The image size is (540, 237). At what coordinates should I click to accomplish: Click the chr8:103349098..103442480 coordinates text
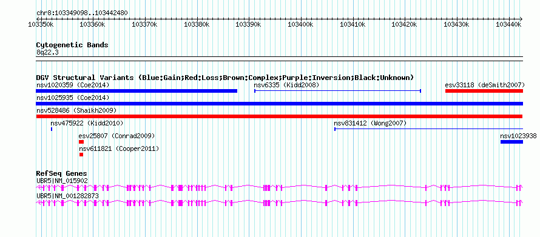(82, 13)
